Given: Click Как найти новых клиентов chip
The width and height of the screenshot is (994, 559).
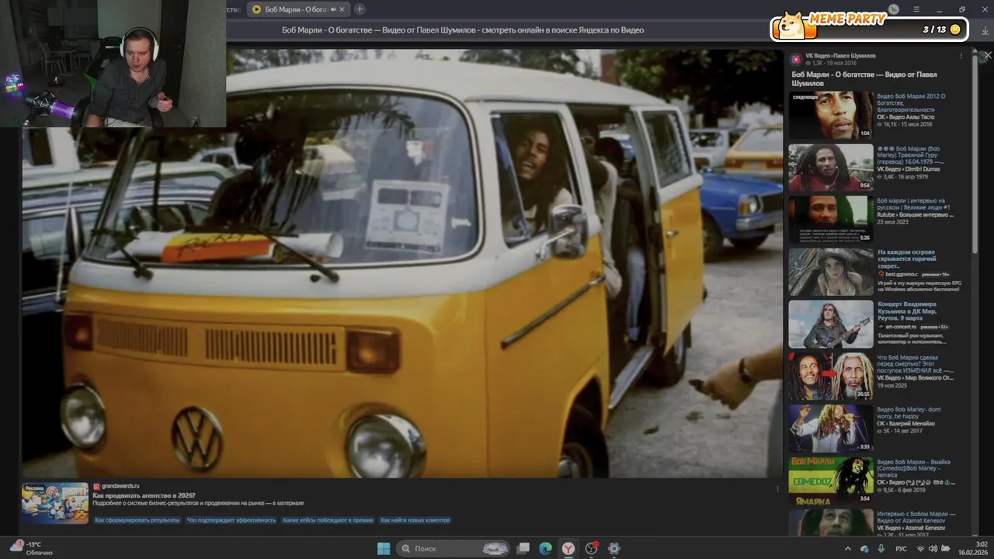Looking at the screenshot, I should [415, 520].
